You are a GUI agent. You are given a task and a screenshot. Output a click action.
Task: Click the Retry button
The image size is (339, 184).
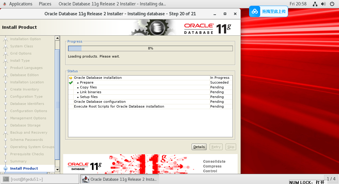click(216, 147)
